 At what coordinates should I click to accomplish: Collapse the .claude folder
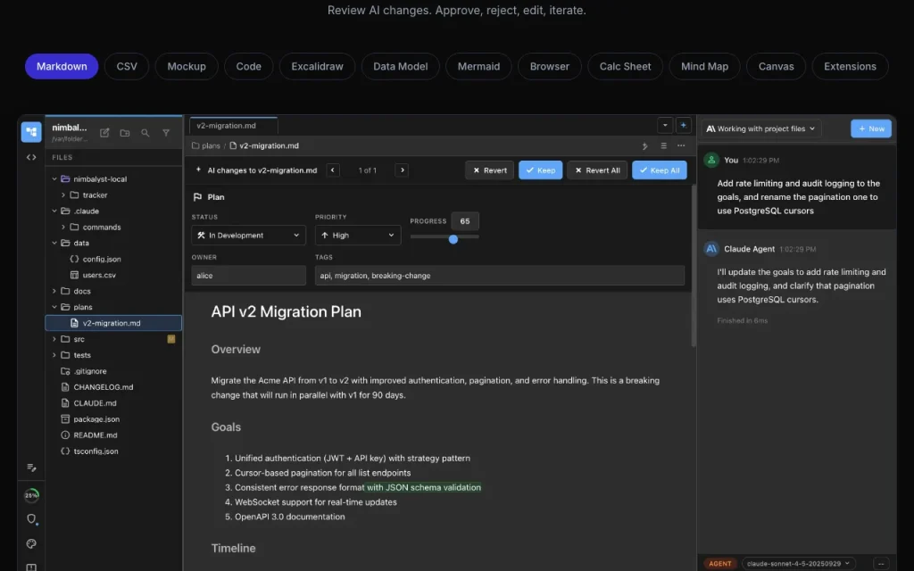tap(54, 211)
